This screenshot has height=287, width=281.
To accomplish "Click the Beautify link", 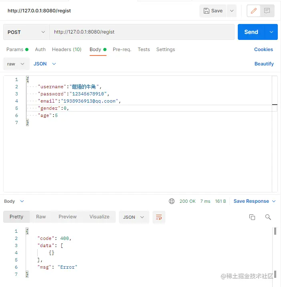I will (264, 64).
